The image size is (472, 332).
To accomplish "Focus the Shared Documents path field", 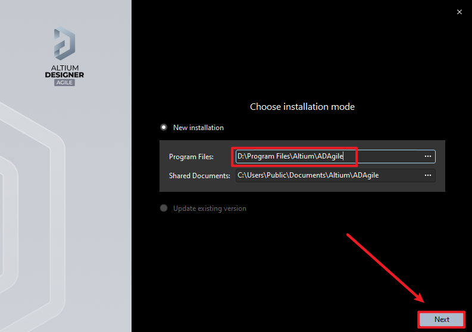I will [399, 175].
